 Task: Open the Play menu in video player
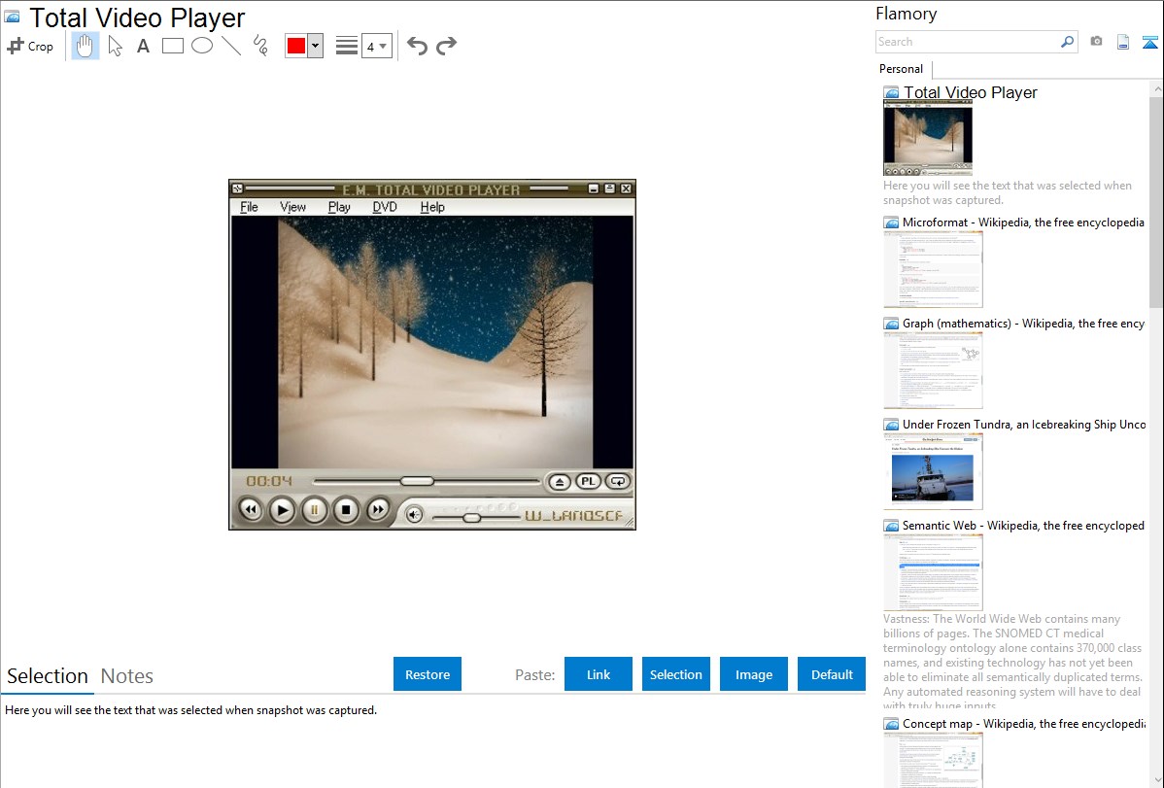tap(339, 207)
